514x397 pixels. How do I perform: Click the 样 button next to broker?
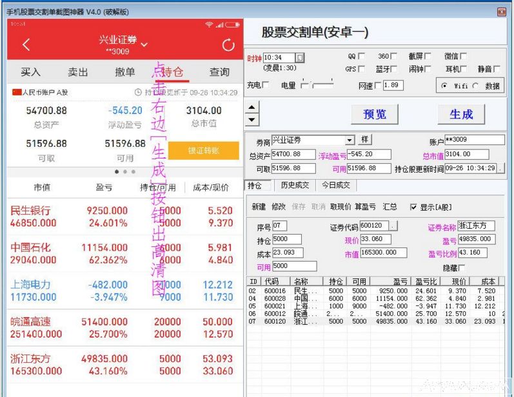tap(365, 140)
